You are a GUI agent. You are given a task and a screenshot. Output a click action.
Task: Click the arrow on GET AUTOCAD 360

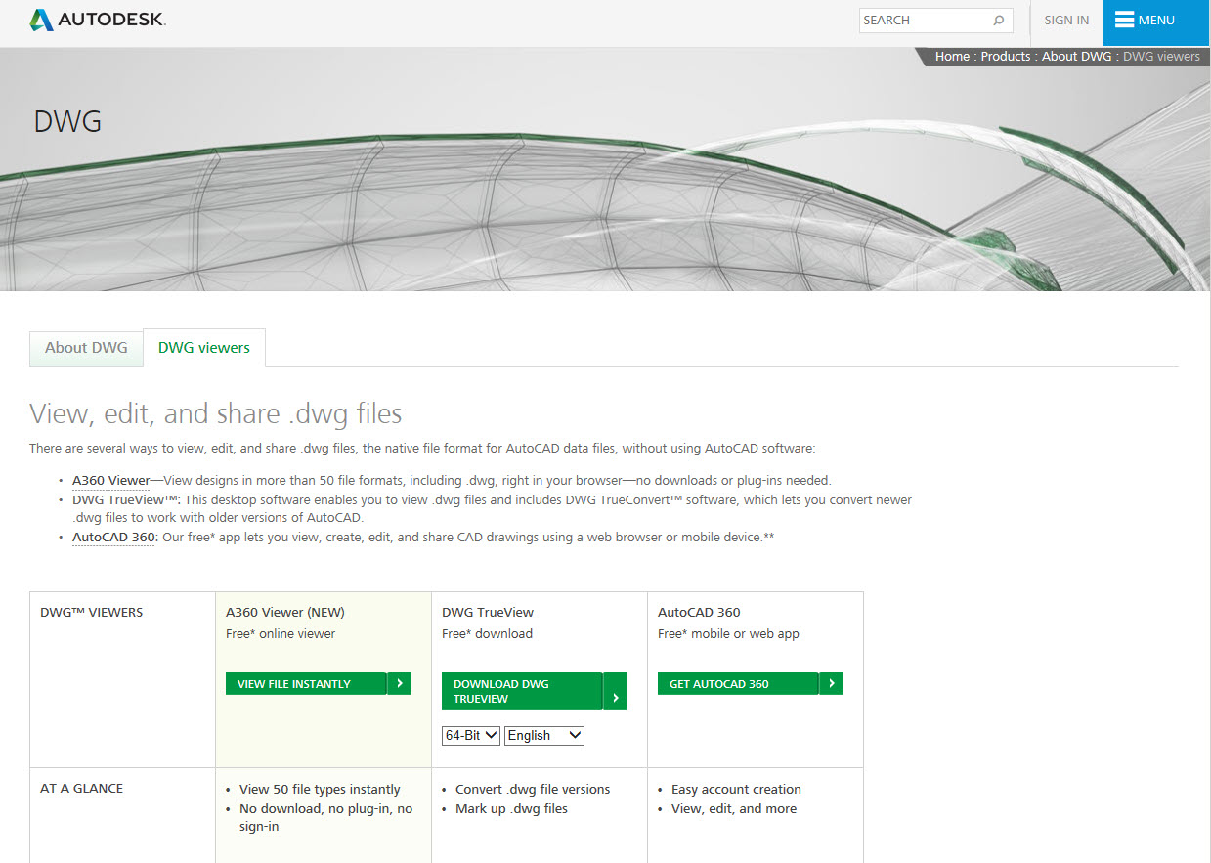[831, 683]
